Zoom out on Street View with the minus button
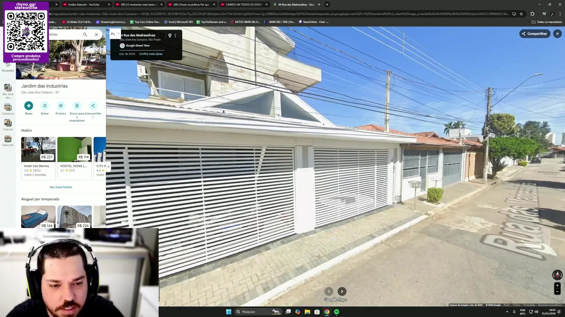This screenshot has height=317, width=565. pyautogui.click(x=557, y=291)
